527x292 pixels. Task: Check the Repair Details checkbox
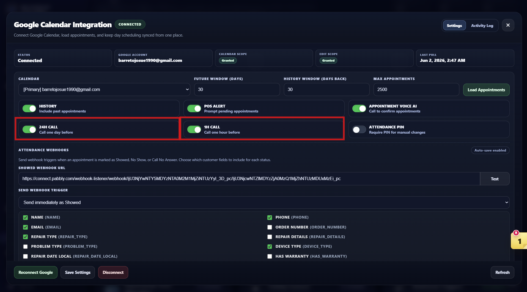click(270, 237)
